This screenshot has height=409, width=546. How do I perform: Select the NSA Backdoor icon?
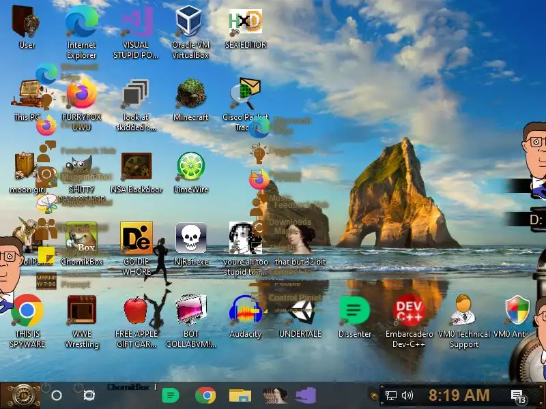[136, 172]
